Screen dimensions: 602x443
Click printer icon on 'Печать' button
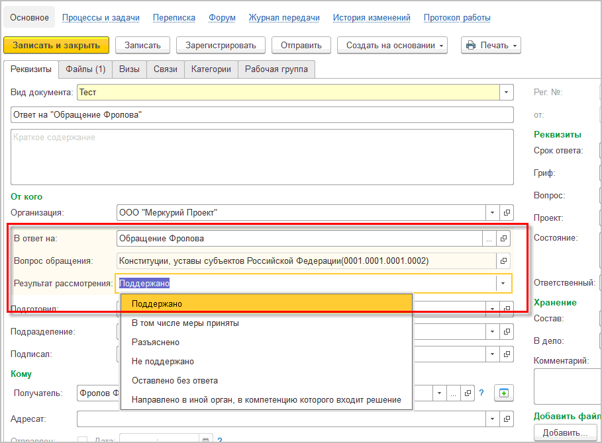click(x=471, y=45)
